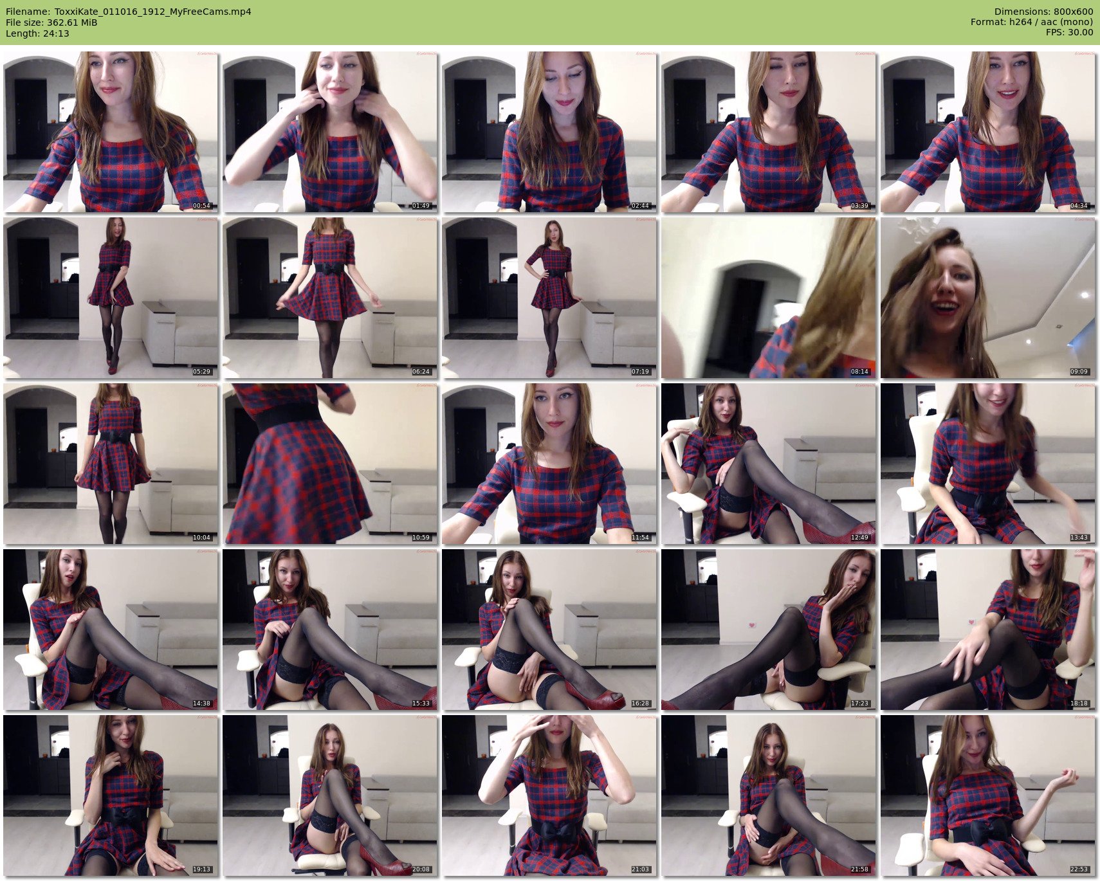Click the blurry thumbnail at 08:14
Viewport: 1100px width, 881px height.
[769, 298]
